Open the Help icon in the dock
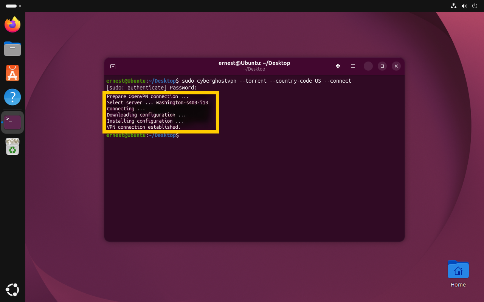This screenshot has height=302, width=484. point(12,97)
